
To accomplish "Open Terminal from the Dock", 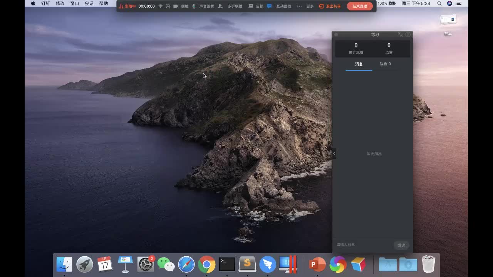I will (227, 264).
